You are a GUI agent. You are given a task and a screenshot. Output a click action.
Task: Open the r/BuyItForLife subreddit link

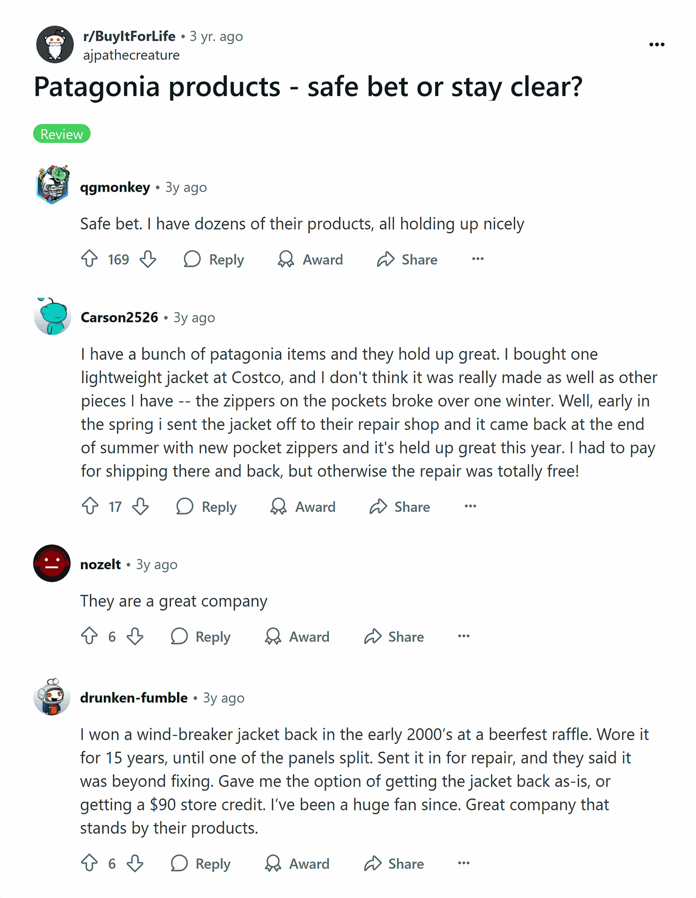point(128,36)
